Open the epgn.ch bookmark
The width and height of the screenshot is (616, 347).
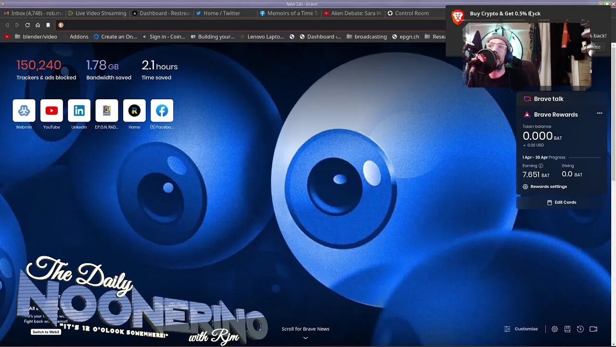pyautogui.click(x=405, y=37)
